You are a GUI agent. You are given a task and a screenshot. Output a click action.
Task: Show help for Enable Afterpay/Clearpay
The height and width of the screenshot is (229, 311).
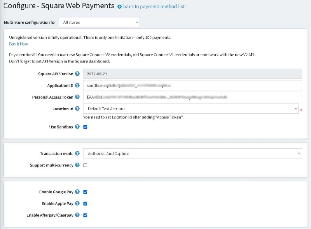[77, 215]
